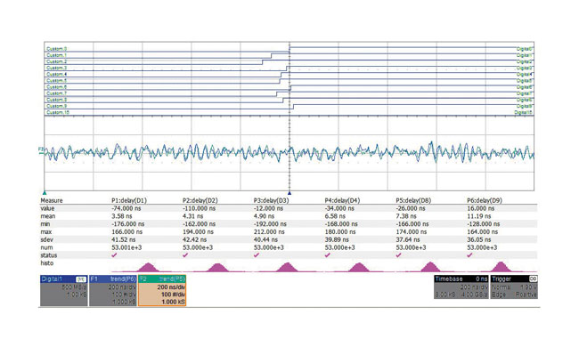The height and width of the screenshot is (347, 579).
Task: Click the 'mean' row label
Action: (47, 216)
